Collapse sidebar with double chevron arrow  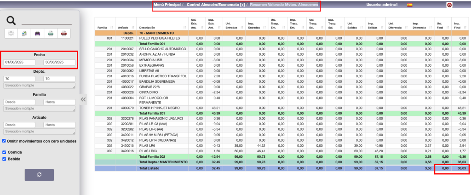[x=83, y=99]
